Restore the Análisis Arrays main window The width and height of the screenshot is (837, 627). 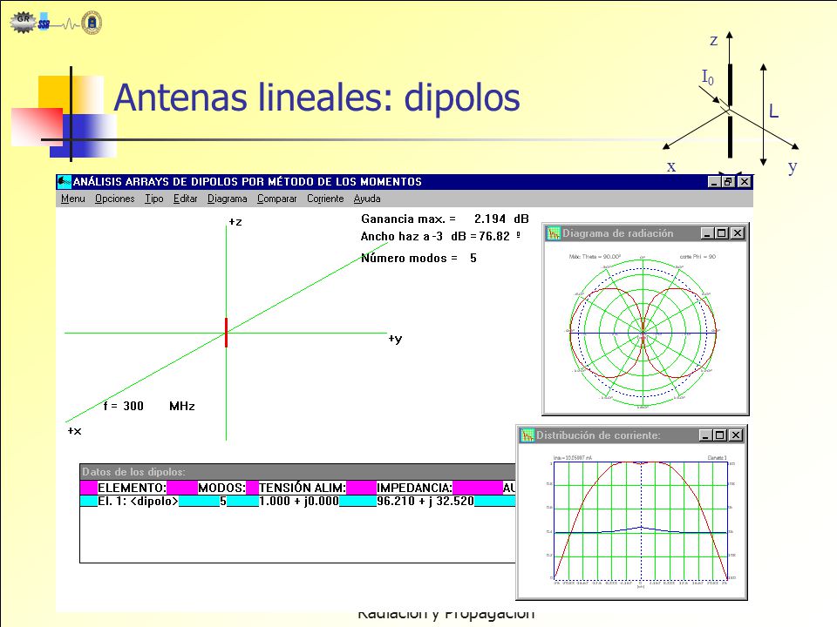[x=729, y=182]
